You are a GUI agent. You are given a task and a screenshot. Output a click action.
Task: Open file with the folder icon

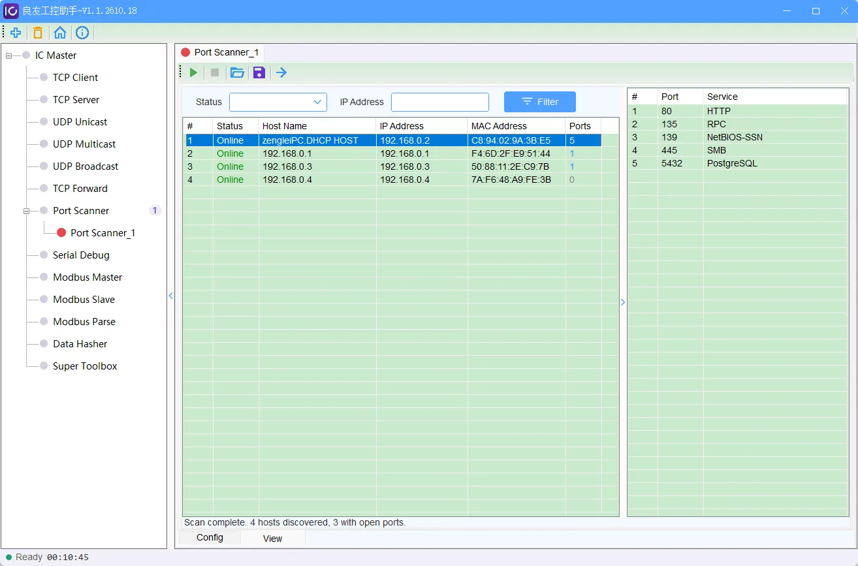[237, 72]
